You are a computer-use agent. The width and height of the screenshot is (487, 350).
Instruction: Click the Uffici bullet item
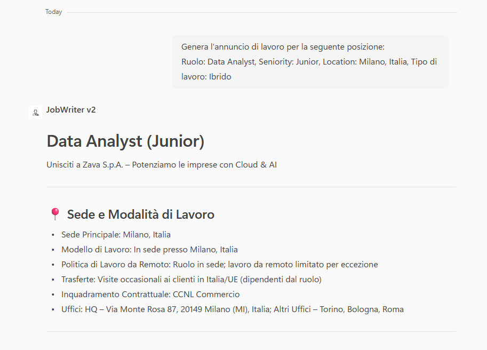click(232, 309)
